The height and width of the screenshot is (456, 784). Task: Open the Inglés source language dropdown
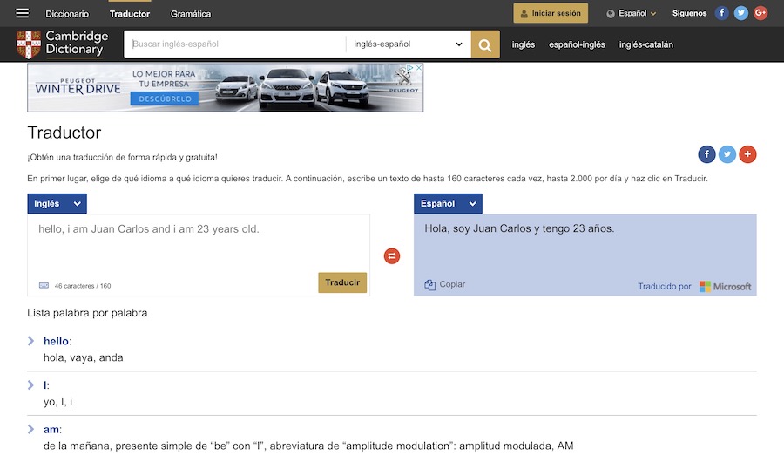[57, 204]
